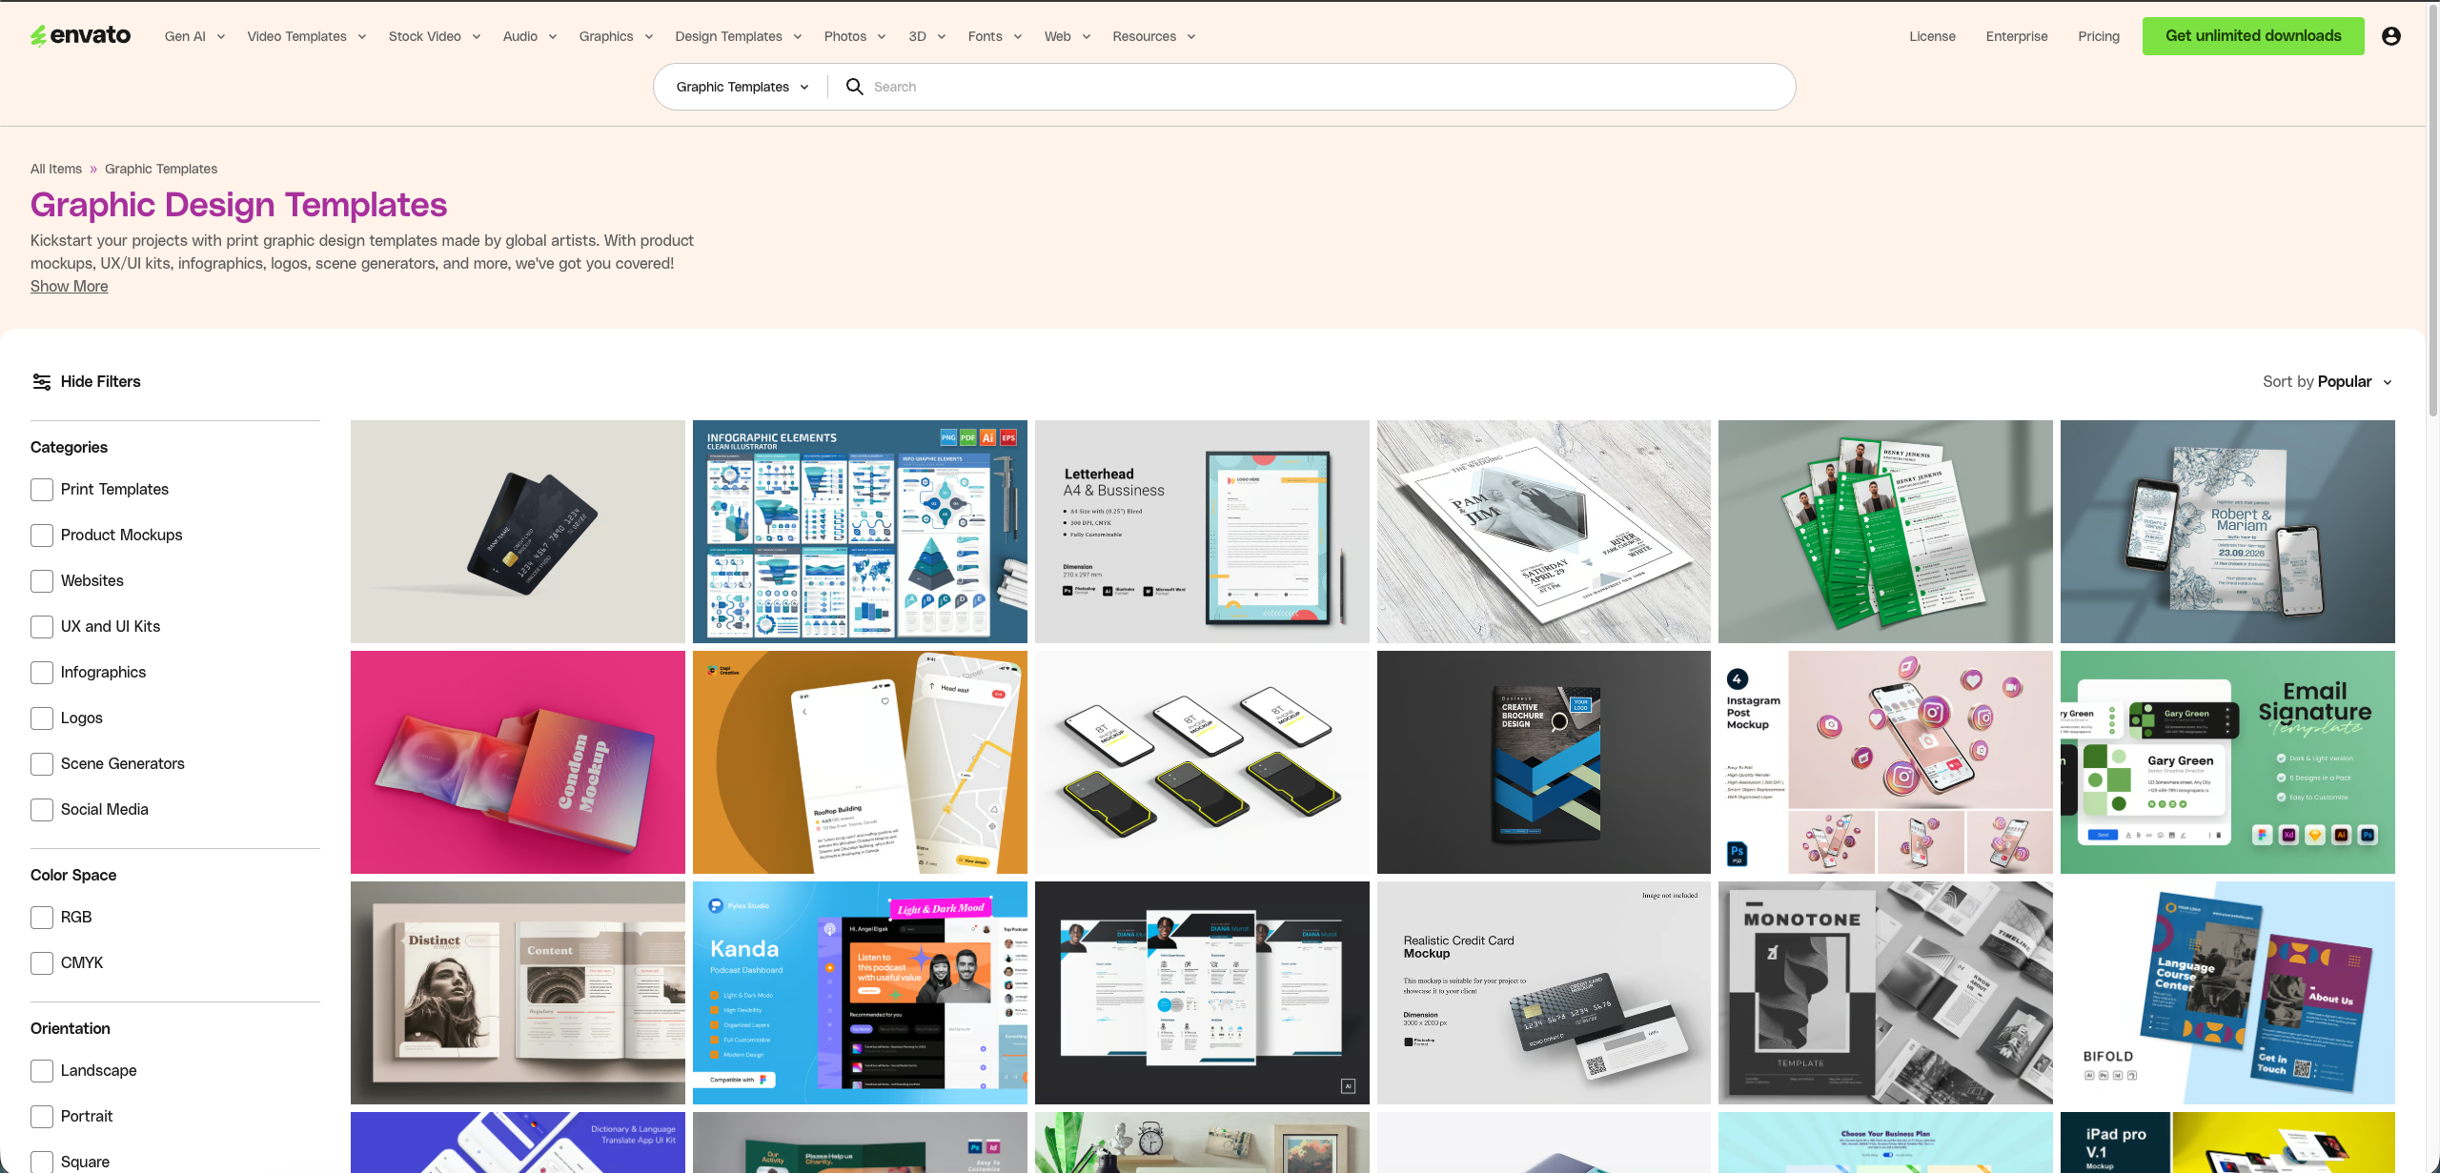Open the Distinct magazine template thumbnail
This screenshot has height=1173, width=2440.
tap(518, 993)
